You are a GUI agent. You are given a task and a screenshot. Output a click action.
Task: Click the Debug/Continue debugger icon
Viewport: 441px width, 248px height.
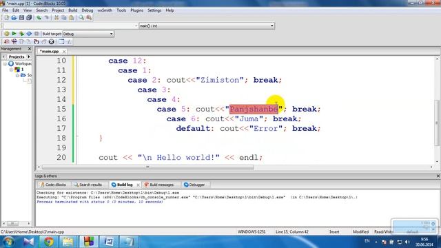(x=6, y=41)
